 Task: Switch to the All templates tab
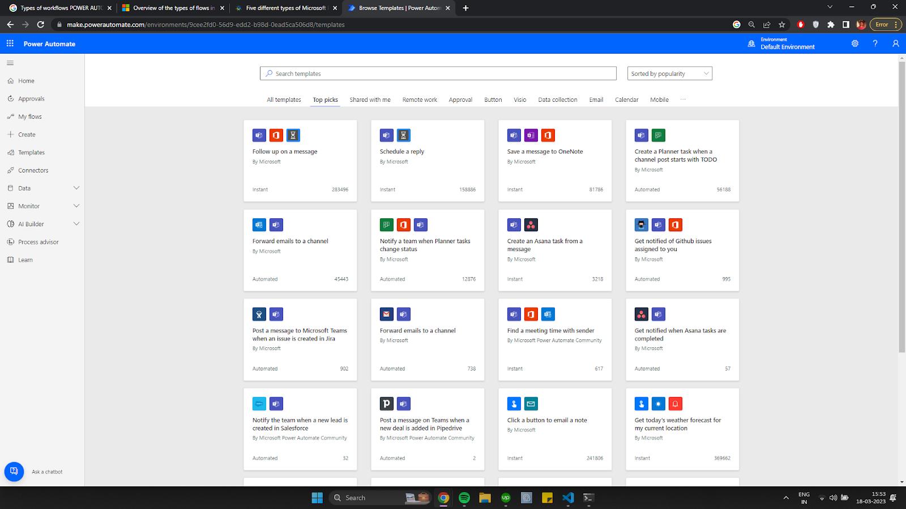pyautogui.click(x=284, y=100)
